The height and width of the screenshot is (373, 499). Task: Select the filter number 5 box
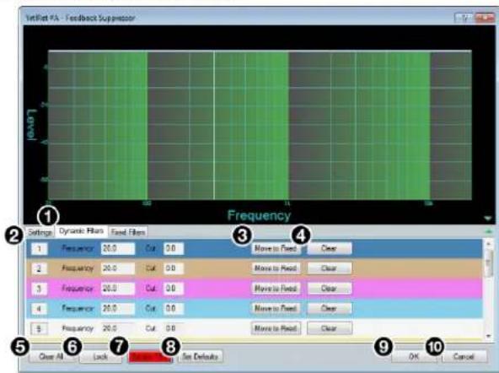tap(40, 328)
